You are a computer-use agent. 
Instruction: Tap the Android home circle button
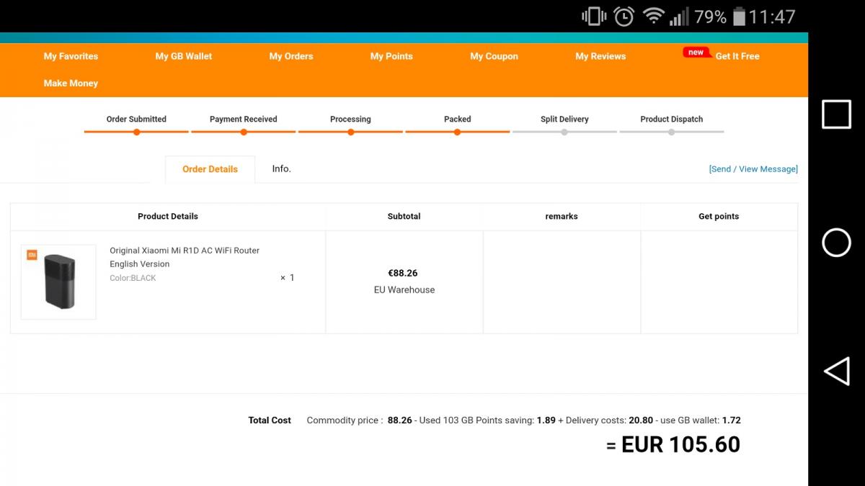pos(836,243)
